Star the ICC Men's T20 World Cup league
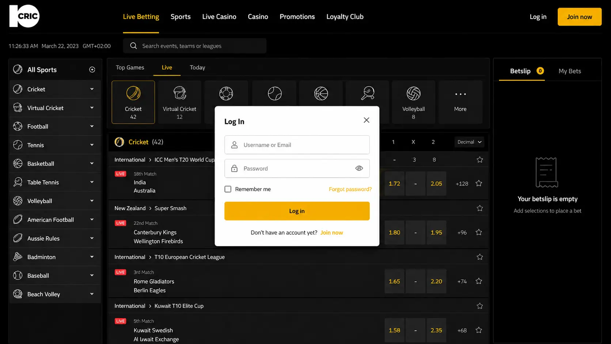Image resolution: width=611 pixels, height=344 pixels. (x=480, y=160)
